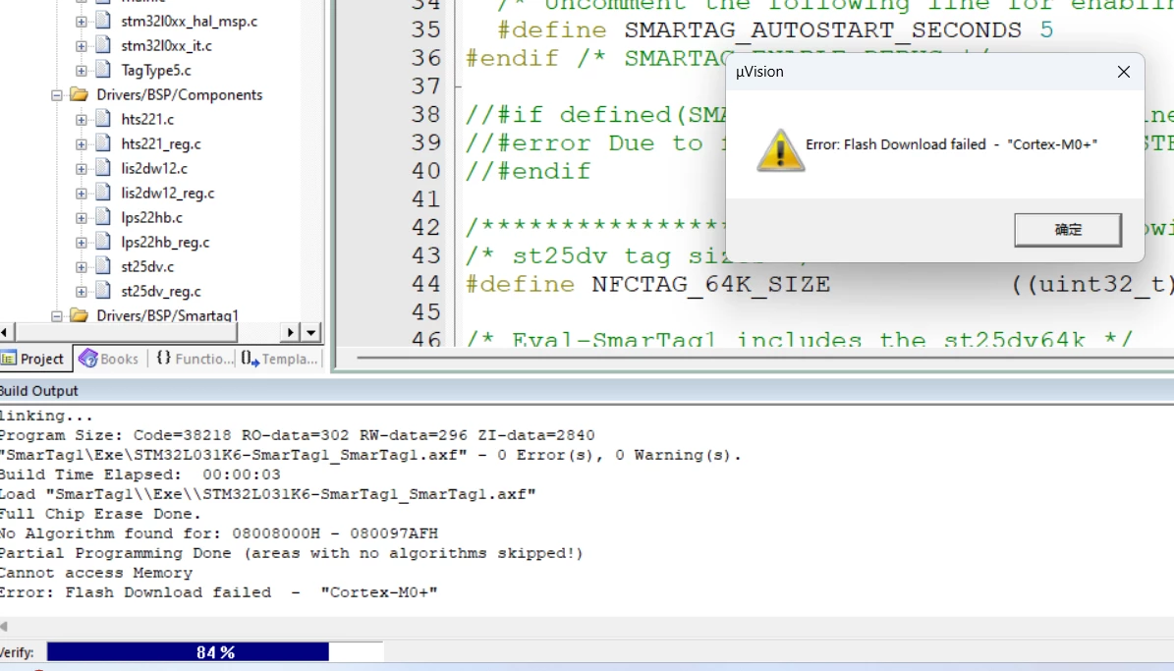
Task: Select lis2dw12_reg.c file icon
Action: (x=103, y=194)
